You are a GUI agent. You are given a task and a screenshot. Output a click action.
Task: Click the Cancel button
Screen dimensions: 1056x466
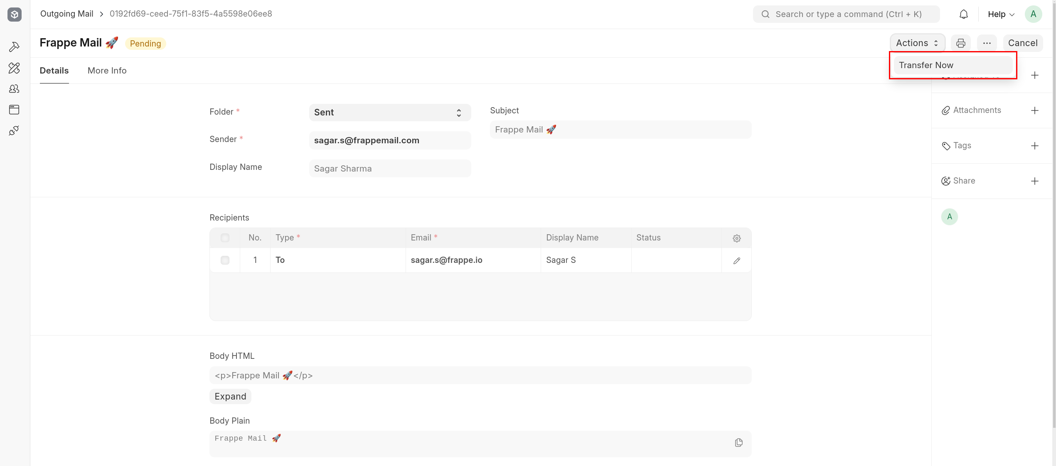pyautogui.click(x=1022, y=43)
